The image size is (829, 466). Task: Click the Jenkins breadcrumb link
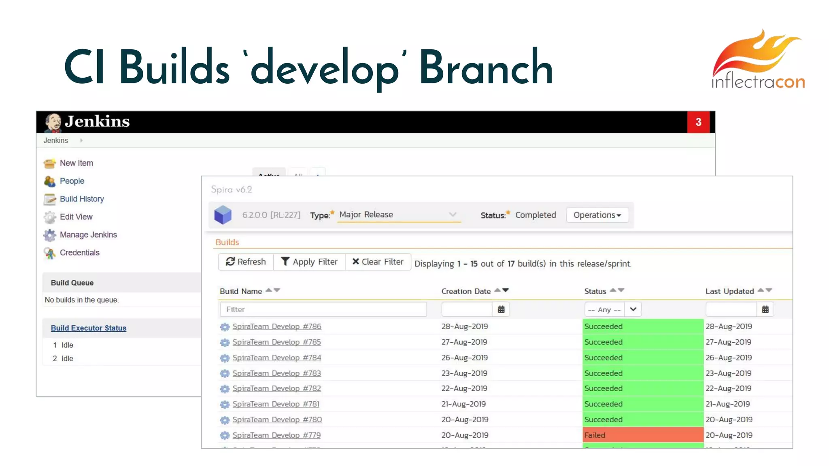[x=56, y=140]
